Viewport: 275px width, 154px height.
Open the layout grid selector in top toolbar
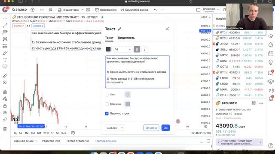[88, 10]
